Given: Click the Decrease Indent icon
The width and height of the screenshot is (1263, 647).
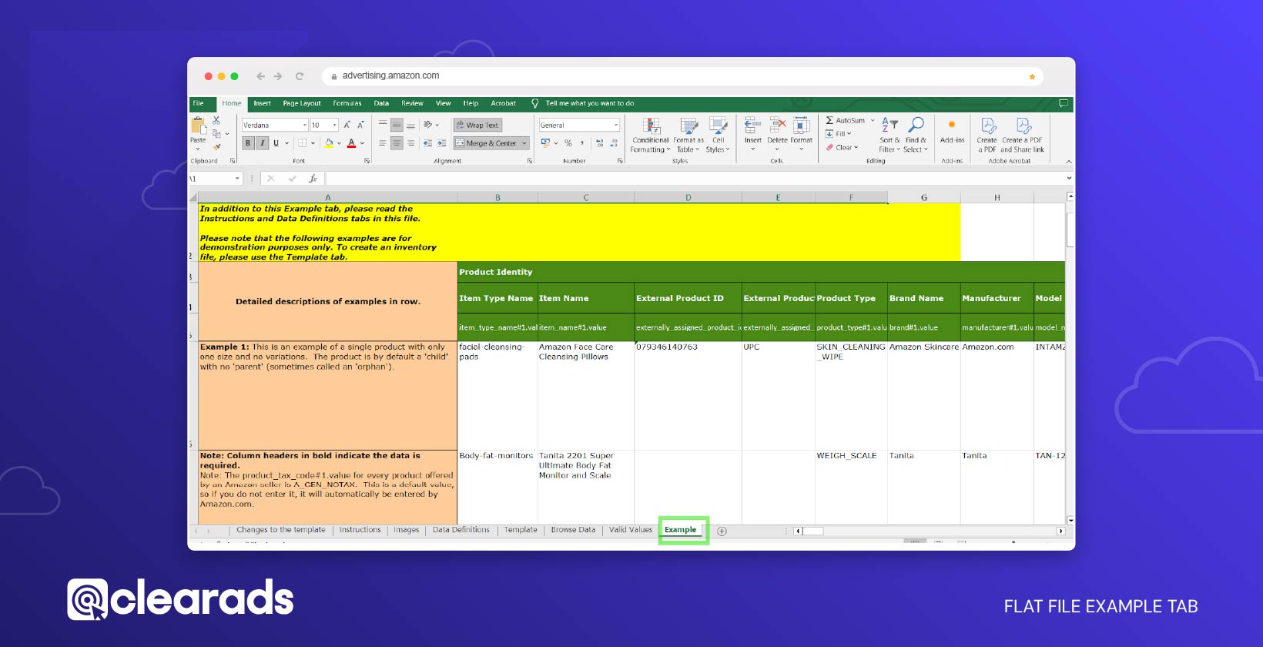Looking at the screenshot, I should [x=428, y=143].
